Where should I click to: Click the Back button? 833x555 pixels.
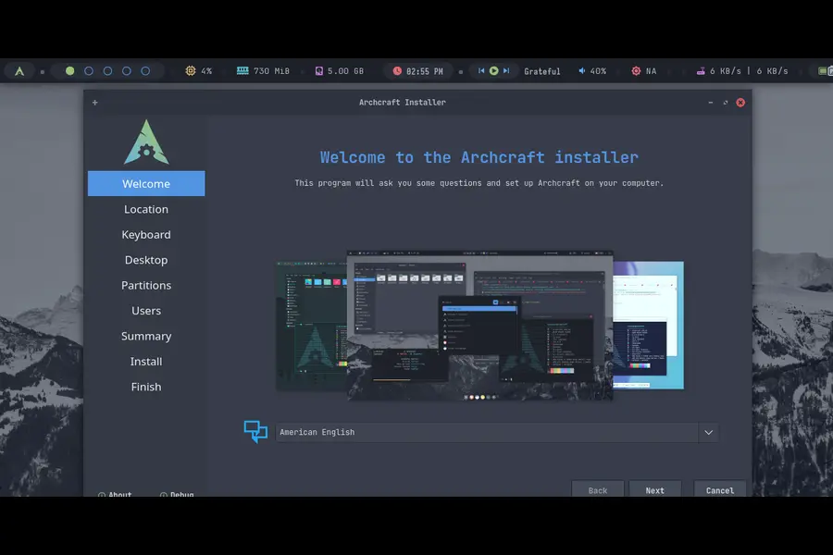click(598, 489)
